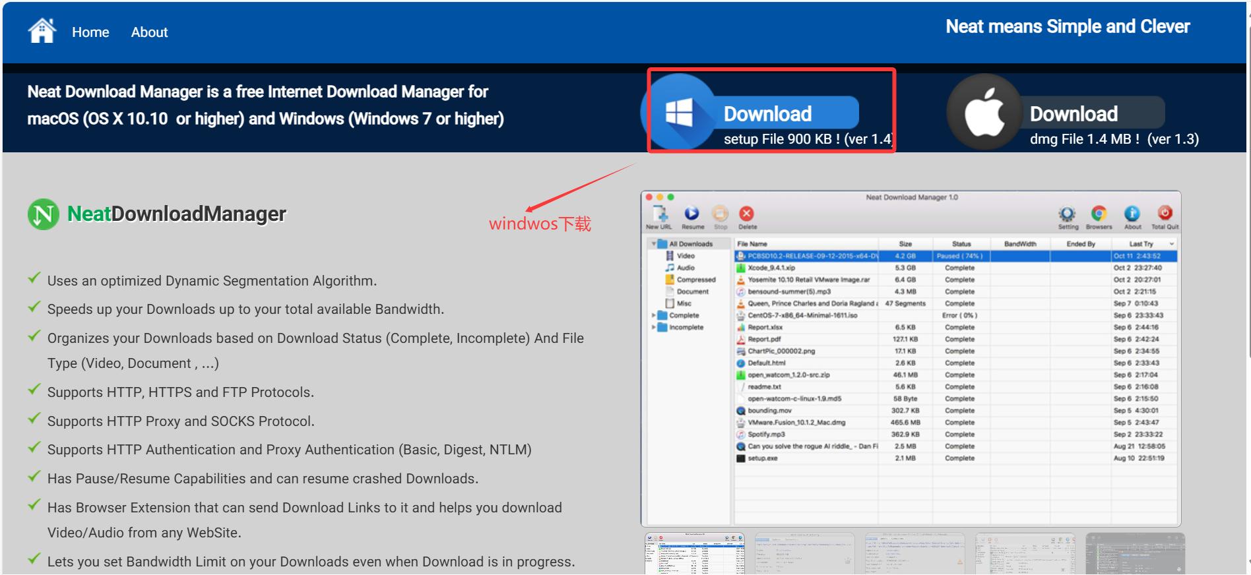Select the ChartPic_000002.png file row
The width and height of the screenshot is (1251, 575).
[956, 351]
